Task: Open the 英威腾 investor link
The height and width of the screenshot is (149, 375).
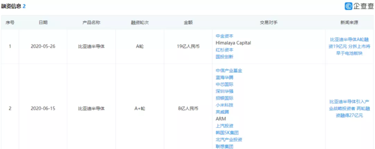Action: (x=222, y=112)
